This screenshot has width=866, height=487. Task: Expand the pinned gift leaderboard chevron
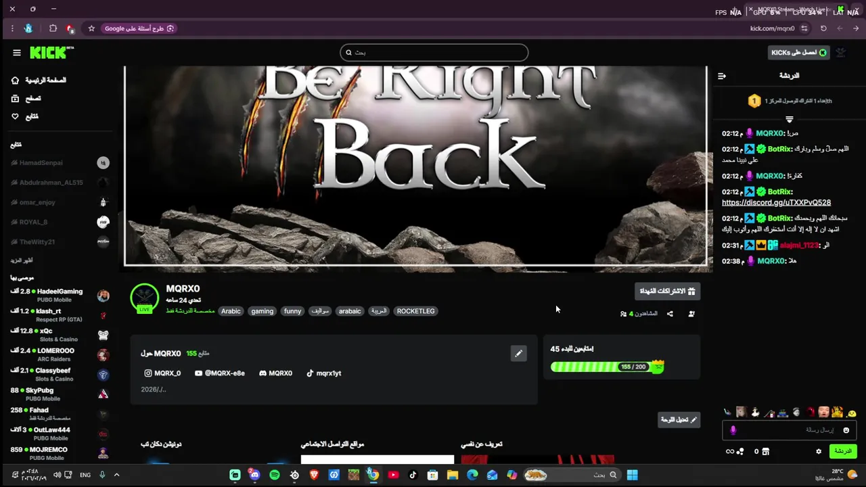coord(789,119)
